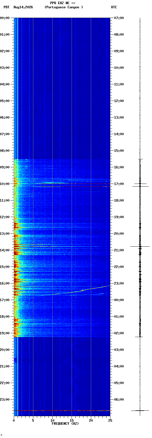Image resolution: width=152 pixels, height=438 pixels.
Task: Click the station title 'PPO EHZ NC --'
Action: [x=63, y=3]
